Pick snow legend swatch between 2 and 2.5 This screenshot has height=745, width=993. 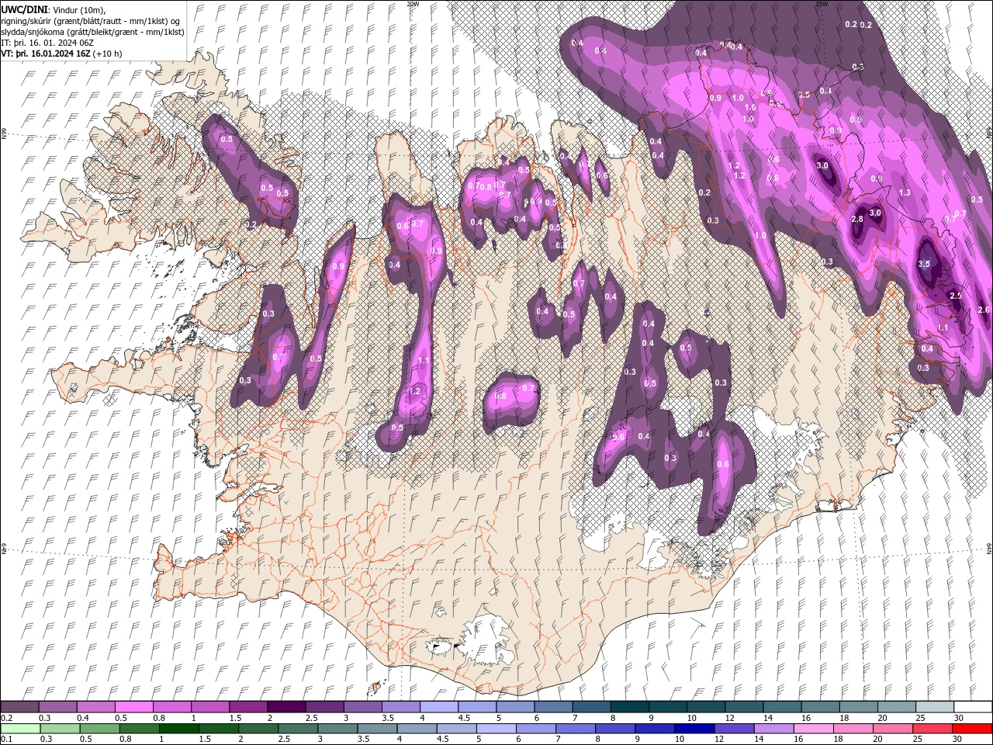pos(286,707)
